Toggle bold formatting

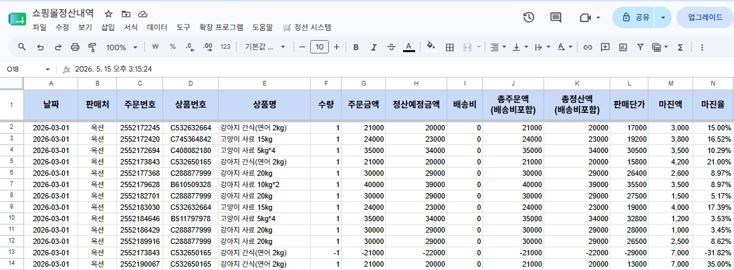[356, 47]
